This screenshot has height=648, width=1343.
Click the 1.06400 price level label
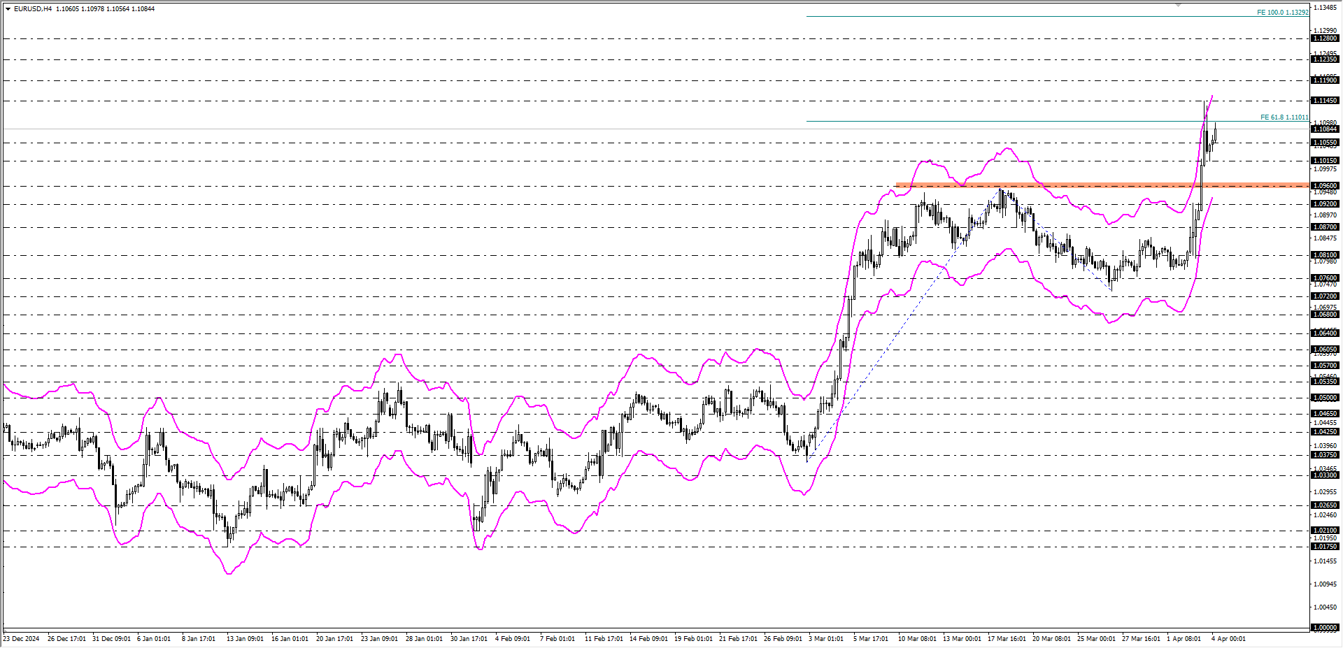pos(1325,333)
